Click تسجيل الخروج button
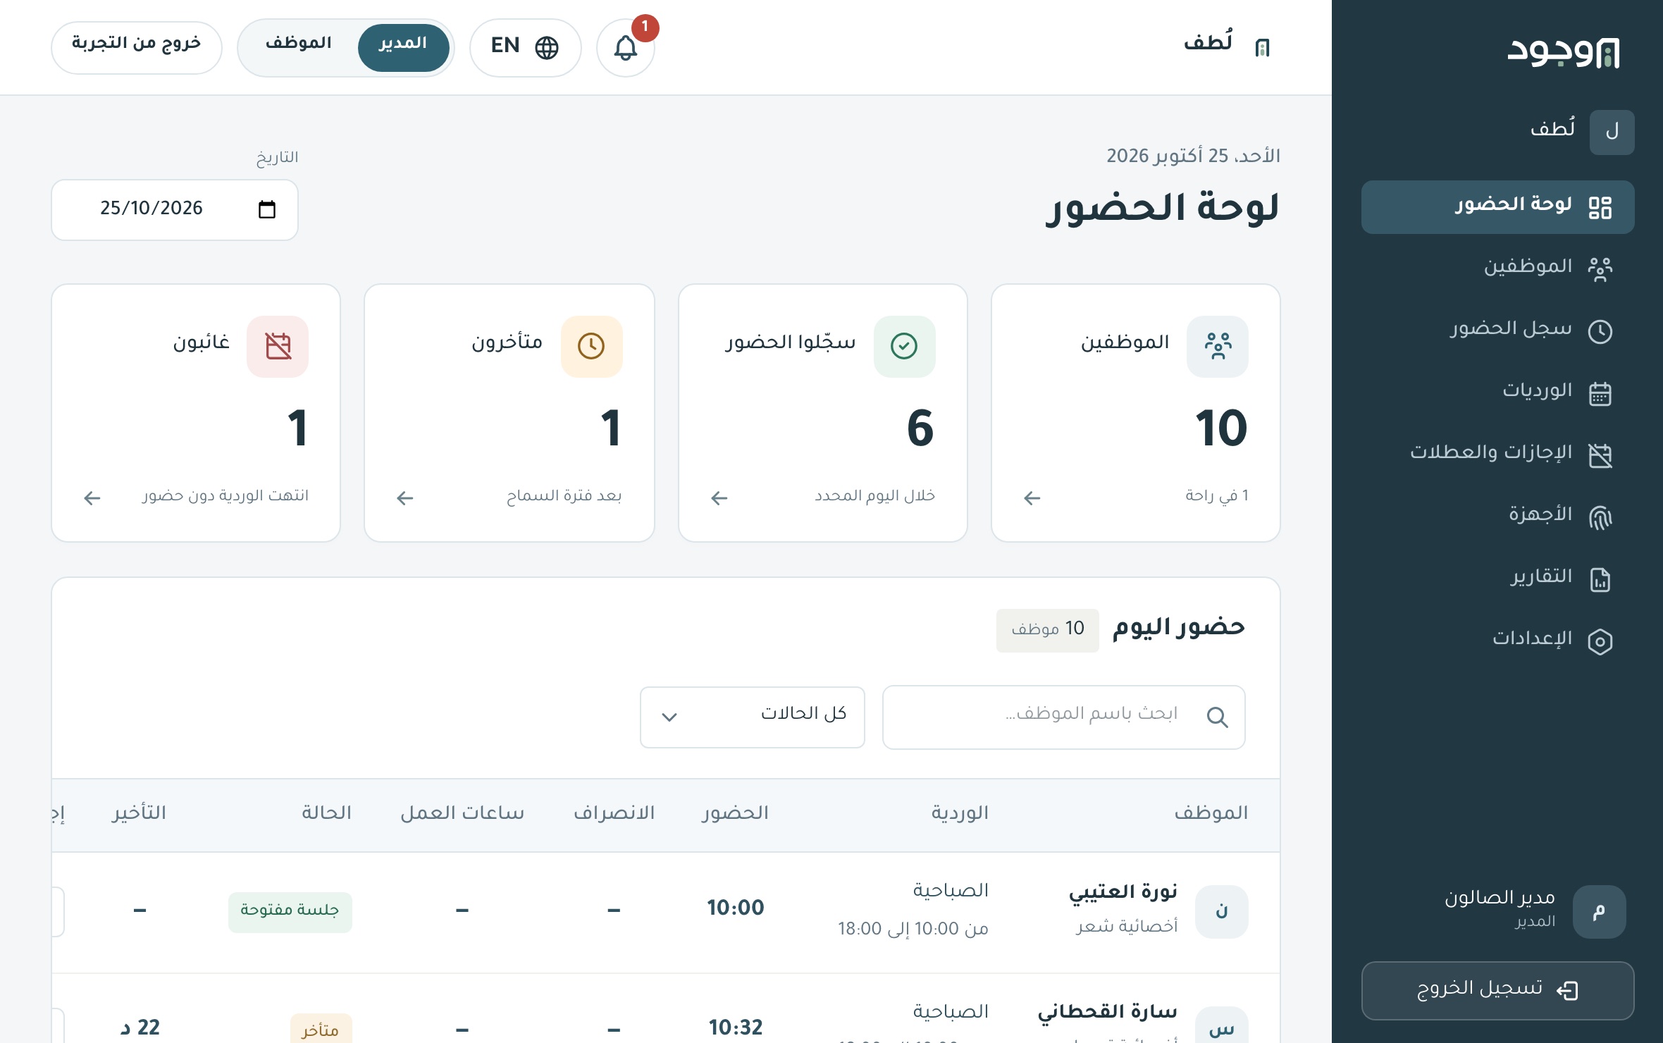The image size is (1663, 1043). tap(1497, 990)
